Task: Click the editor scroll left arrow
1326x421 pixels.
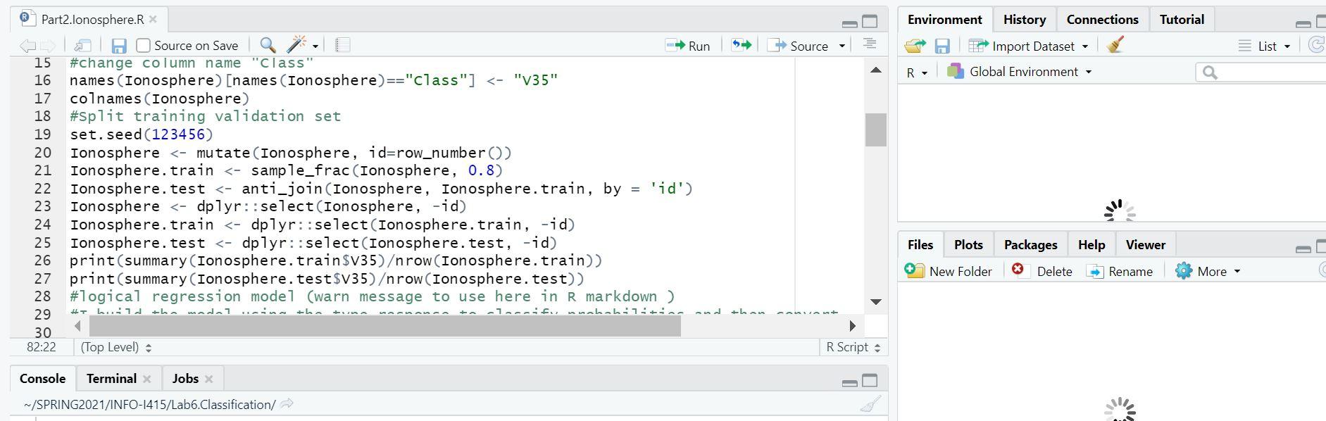Action: pos(77,326)
